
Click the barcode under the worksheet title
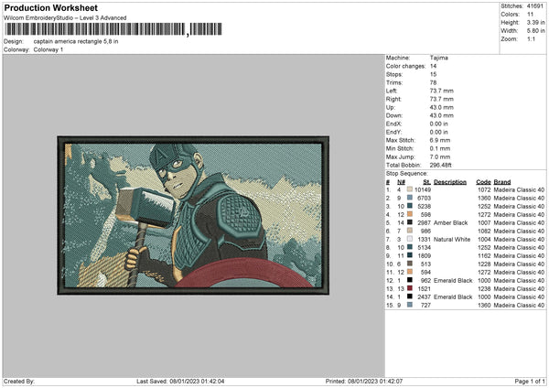click(x=113, y=29)
